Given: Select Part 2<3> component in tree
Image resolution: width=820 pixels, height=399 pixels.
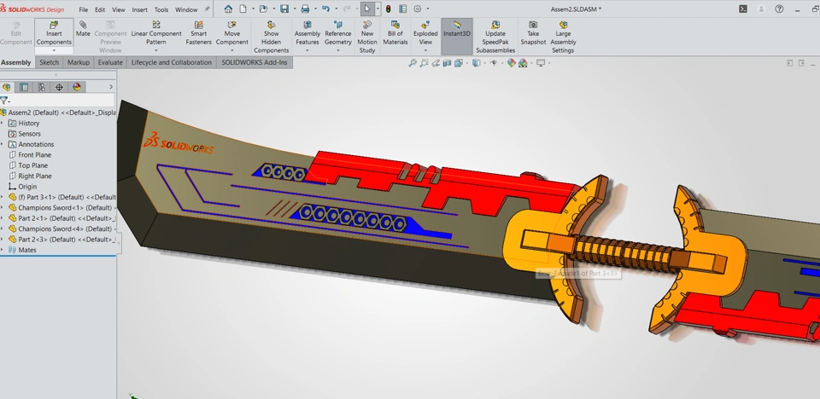Looking at the screenshot, I should pyautogui.click(x=62, y=240).
